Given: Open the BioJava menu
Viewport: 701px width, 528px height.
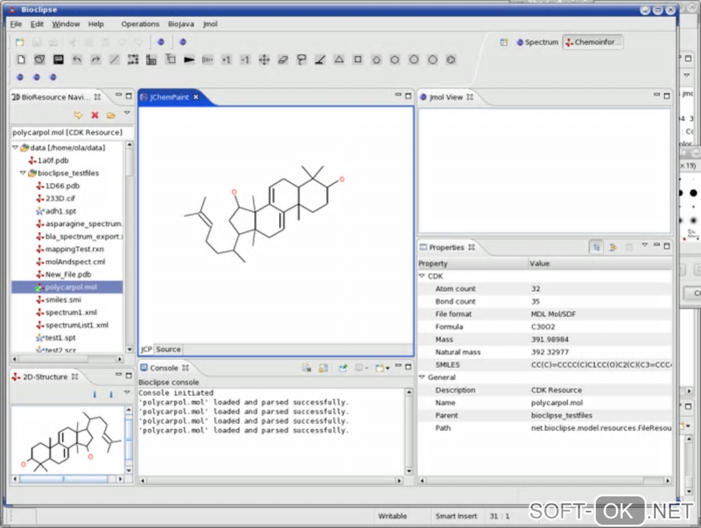Looking at the screenshot, I should pos(181,24).
